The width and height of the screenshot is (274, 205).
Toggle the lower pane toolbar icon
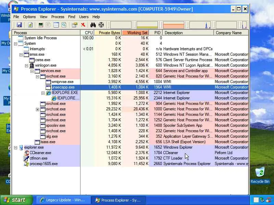[x=56, y=25]
